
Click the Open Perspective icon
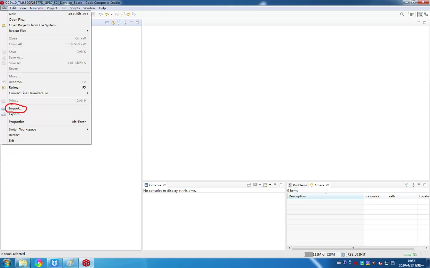tap(412, 14)
